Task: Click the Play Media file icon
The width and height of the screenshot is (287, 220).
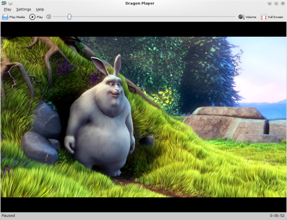Action: coord(5,17)
